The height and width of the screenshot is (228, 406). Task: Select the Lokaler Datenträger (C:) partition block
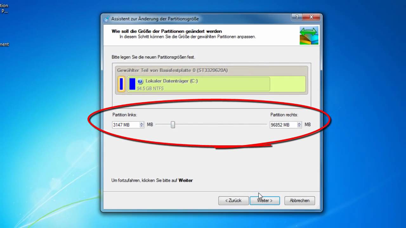(216, 84)
